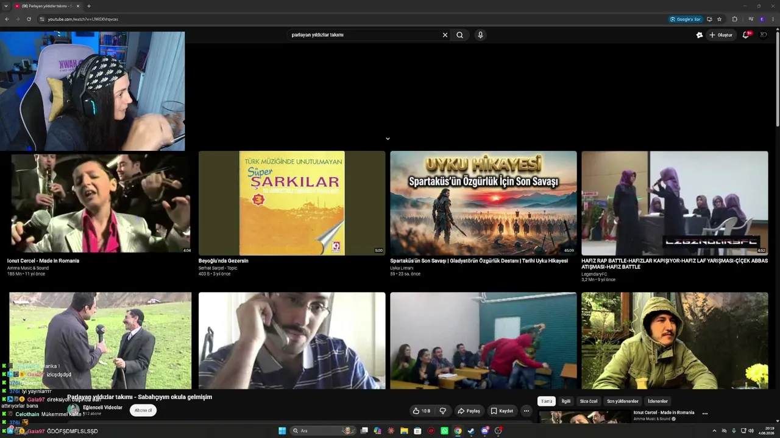Select the Size özel filter chip
780x438 pixels.
[x=589, y=401]
